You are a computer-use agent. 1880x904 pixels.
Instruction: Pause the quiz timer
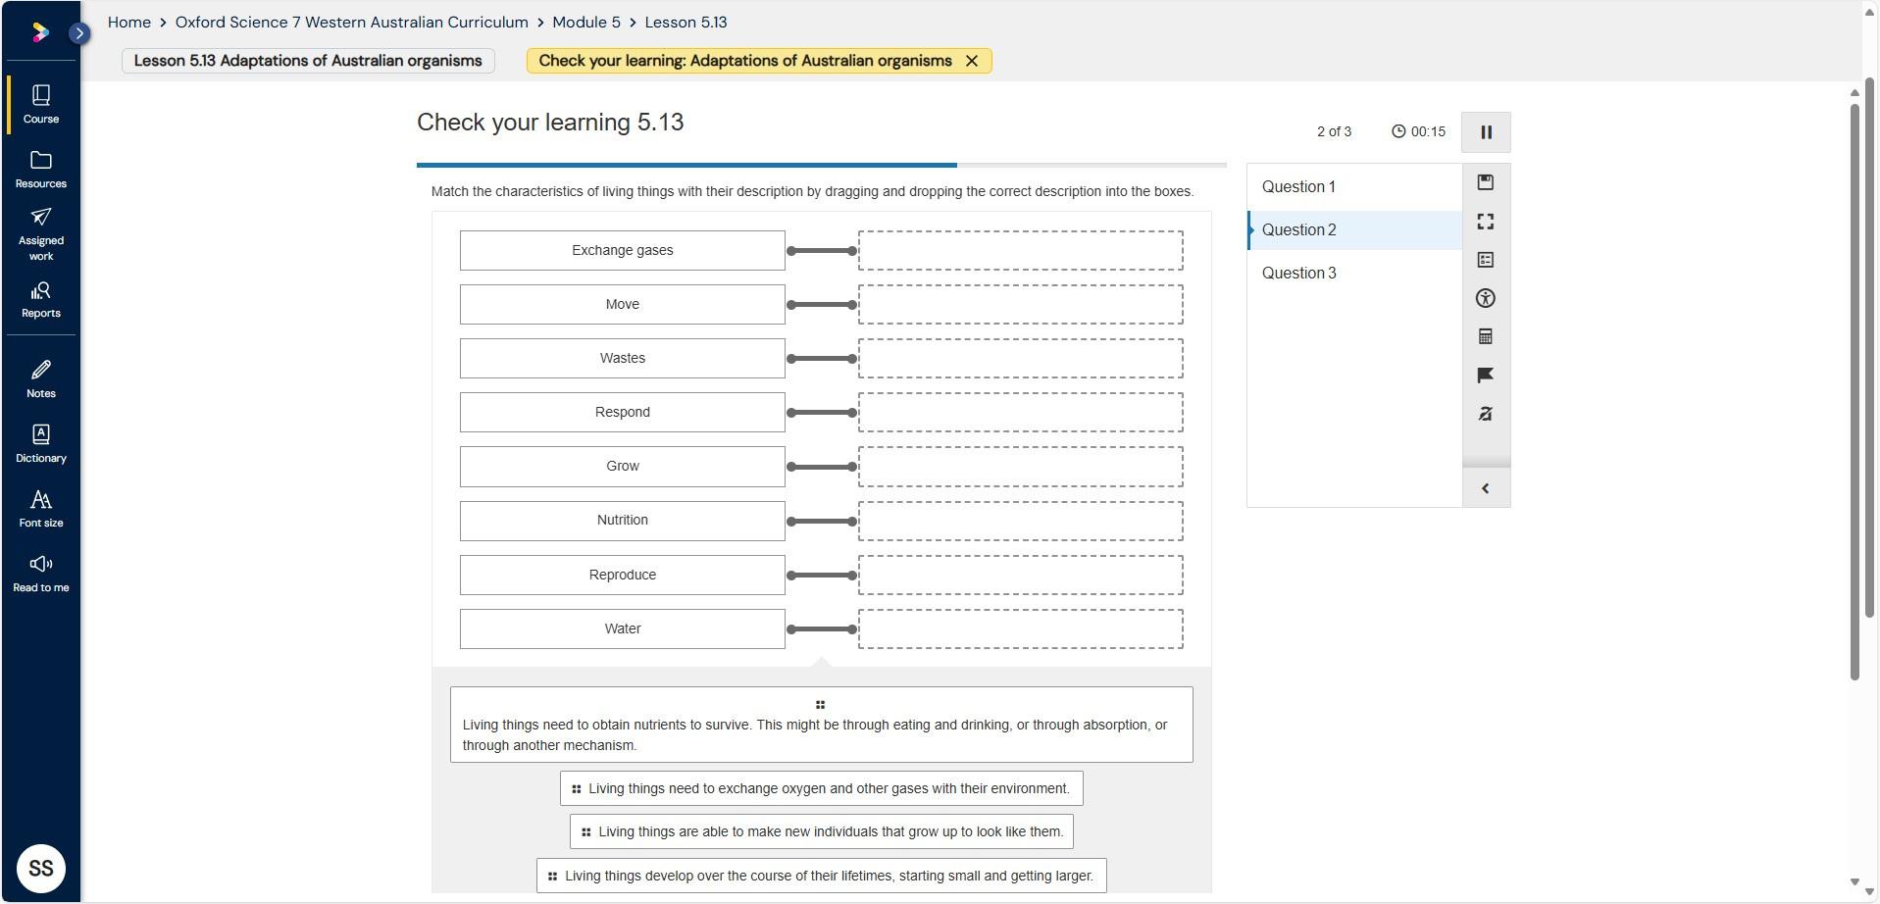(x=1485, y=132)
